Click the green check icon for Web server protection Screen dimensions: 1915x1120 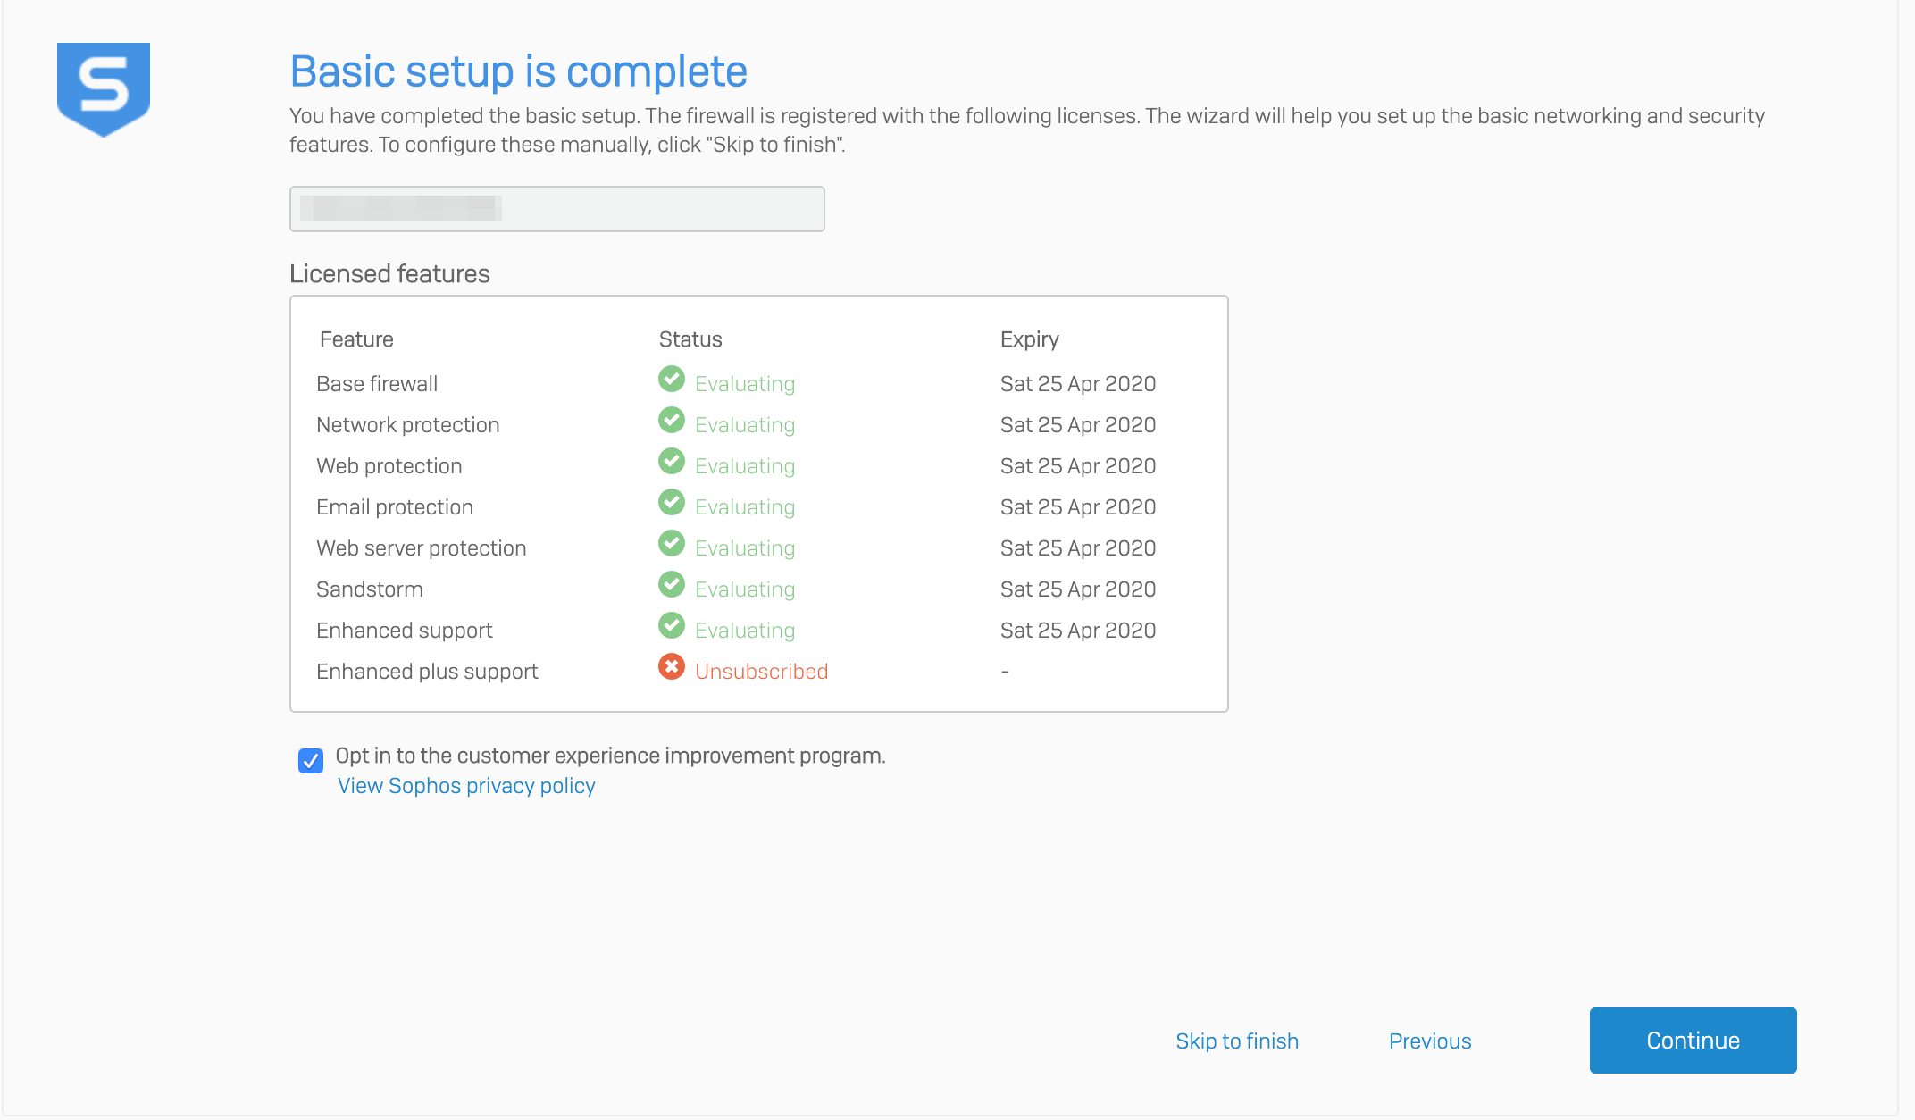(672, 544)
